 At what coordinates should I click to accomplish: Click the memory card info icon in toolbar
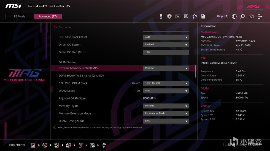click(x=178, y=16)
